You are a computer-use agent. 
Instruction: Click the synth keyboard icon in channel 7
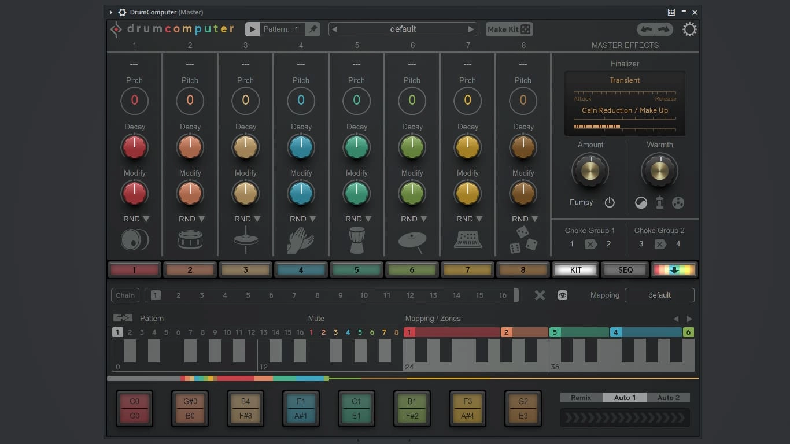click(x=467, y=239)
